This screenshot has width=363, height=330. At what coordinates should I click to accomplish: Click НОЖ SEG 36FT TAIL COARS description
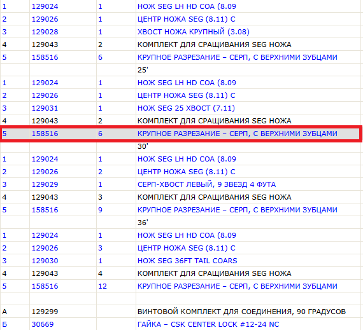[x=187, y=261]
